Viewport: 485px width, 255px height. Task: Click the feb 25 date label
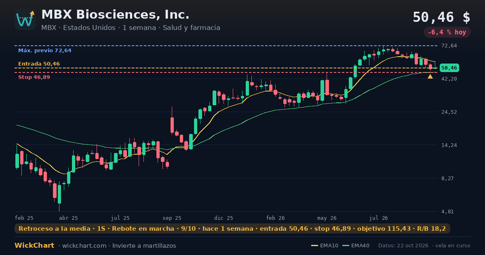(x=24, y=218)
